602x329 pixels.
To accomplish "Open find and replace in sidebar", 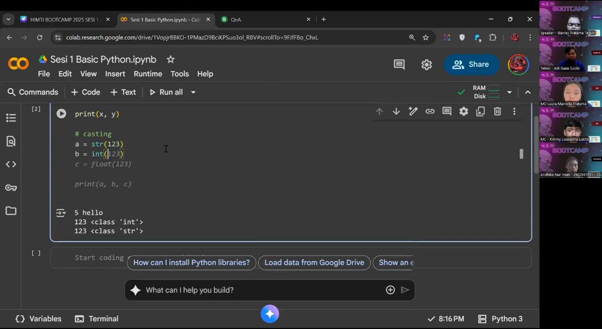I will (11, 141).
